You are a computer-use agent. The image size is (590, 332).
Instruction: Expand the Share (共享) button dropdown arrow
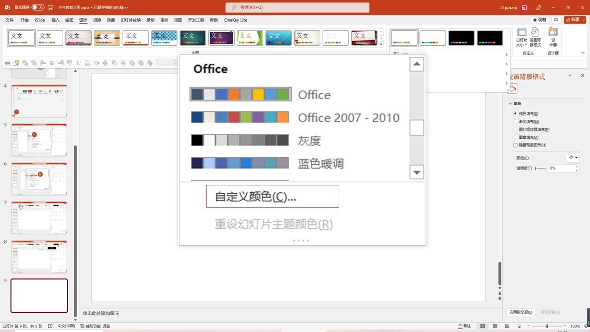tap(583, 20)
